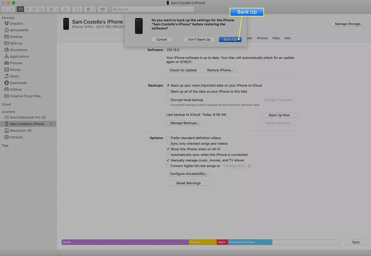This screenshot has height=256, width=371.
Task: Switch to icon view in toolbar
Action: coord(20,9)
